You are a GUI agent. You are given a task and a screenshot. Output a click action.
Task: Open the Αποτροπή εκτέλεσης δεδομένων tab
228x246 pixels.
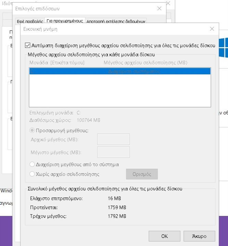point(116,21)
